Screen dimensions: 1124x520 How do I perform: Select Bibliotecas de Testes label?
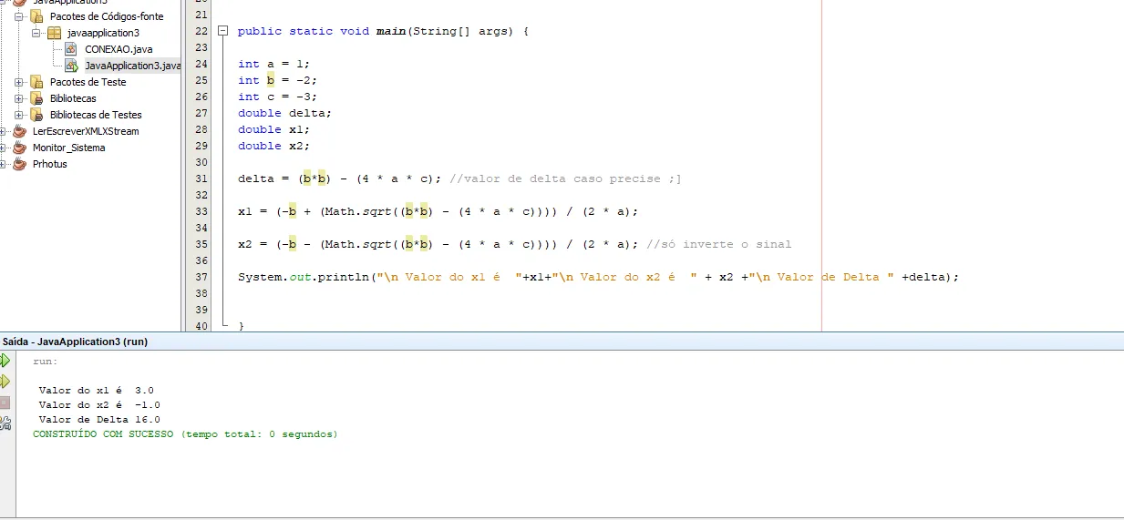96,115
